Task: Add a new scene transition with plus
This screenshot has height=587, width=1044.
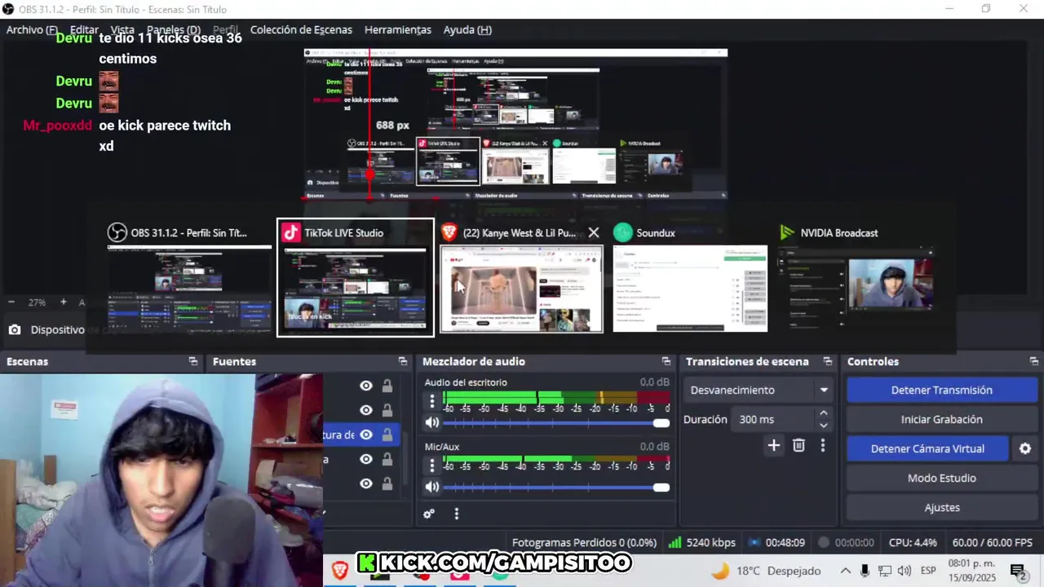Action: pyautogui.click(x=774, y=445)
